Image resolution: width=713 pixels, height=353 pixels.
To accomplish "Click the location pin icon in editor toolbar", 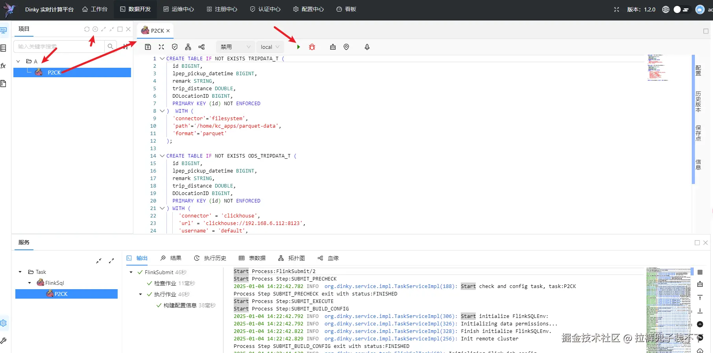I will [x=346, y=47].
